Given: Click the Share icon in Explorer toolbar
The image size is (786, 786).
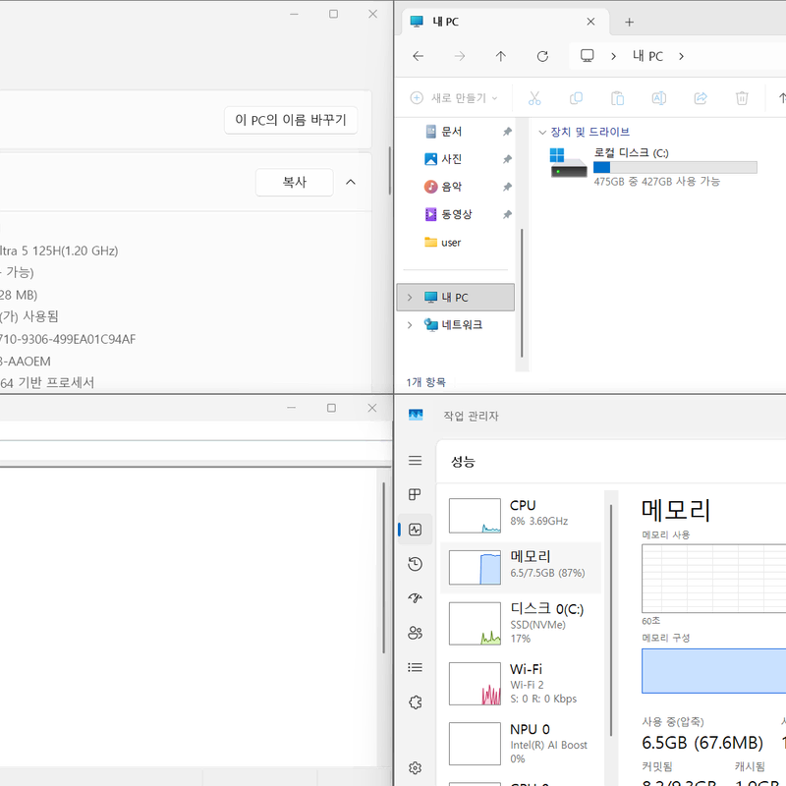Looking at the screenshot, I should pos(701,98).
